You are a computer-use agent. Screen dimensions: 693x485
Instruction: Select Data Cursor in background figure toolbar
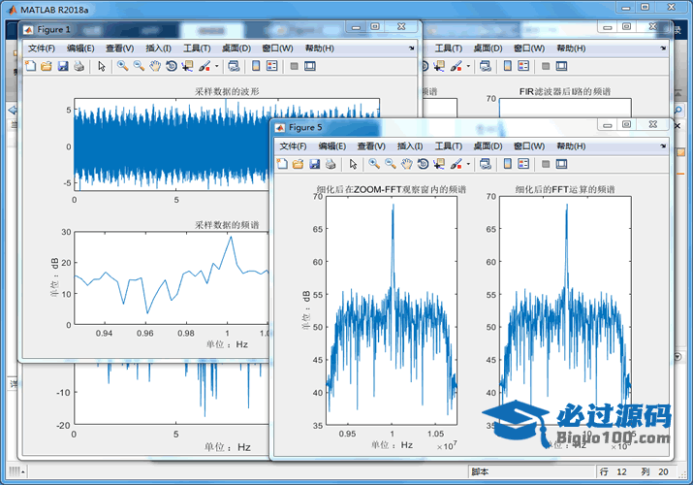439,66
